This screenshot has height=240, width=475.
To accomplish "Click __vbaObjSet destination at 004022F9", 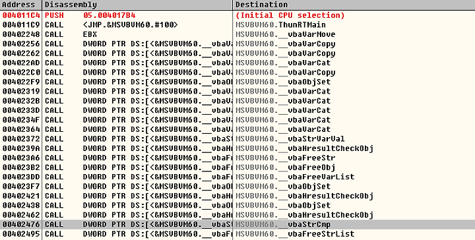I will pos(283,82).
